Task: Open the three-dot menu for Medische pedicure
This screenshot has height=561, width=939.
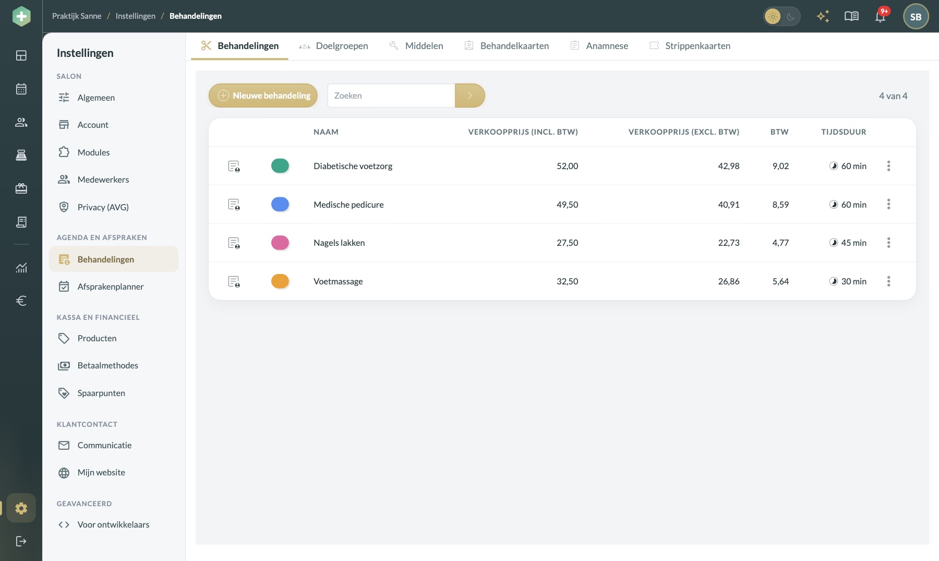Action: (x=888, y=204)
